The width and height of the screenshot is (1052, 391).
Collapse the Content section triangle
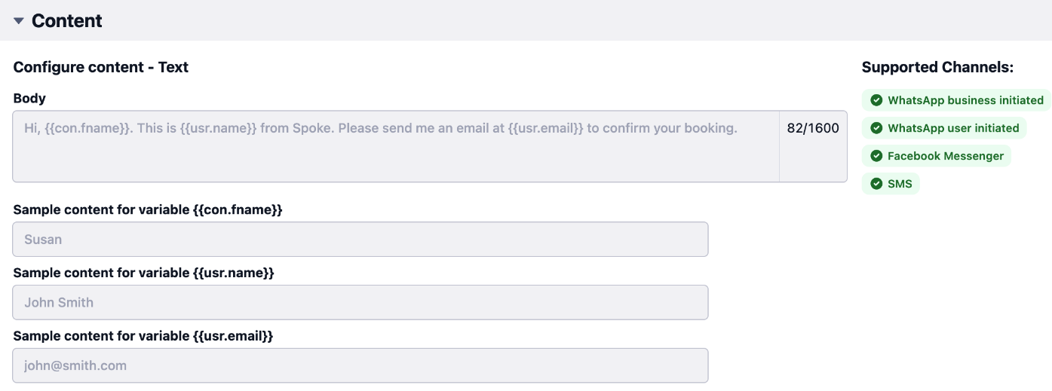[x=19, y=21]
